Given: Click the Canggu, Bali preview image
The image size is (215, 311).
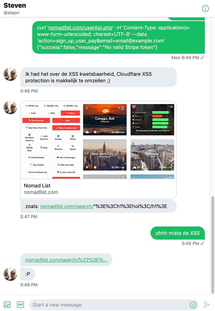Looking at the screenshot, I should (x=105, y=119).
